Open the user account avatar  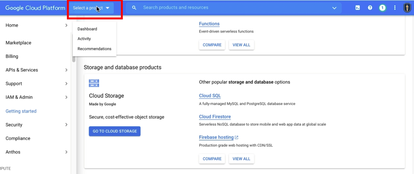pyautogui.click(x=407, y=8)
